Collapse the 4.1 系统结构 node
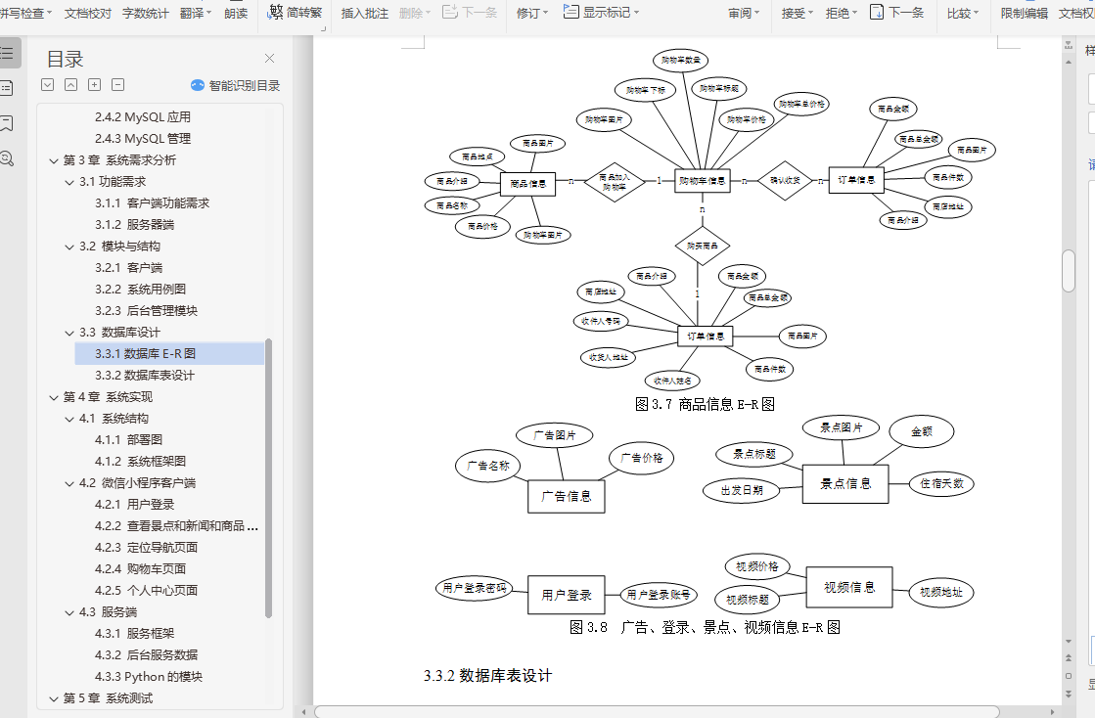Screen dimensions: 1095x718 tap(69, 420)
